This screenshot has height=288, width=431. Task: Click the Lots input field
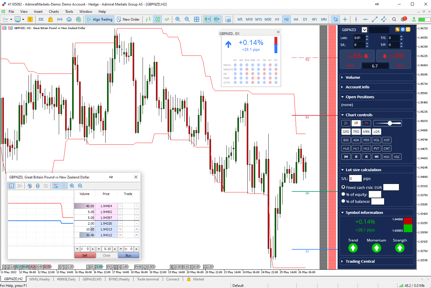tap(359, 37)
